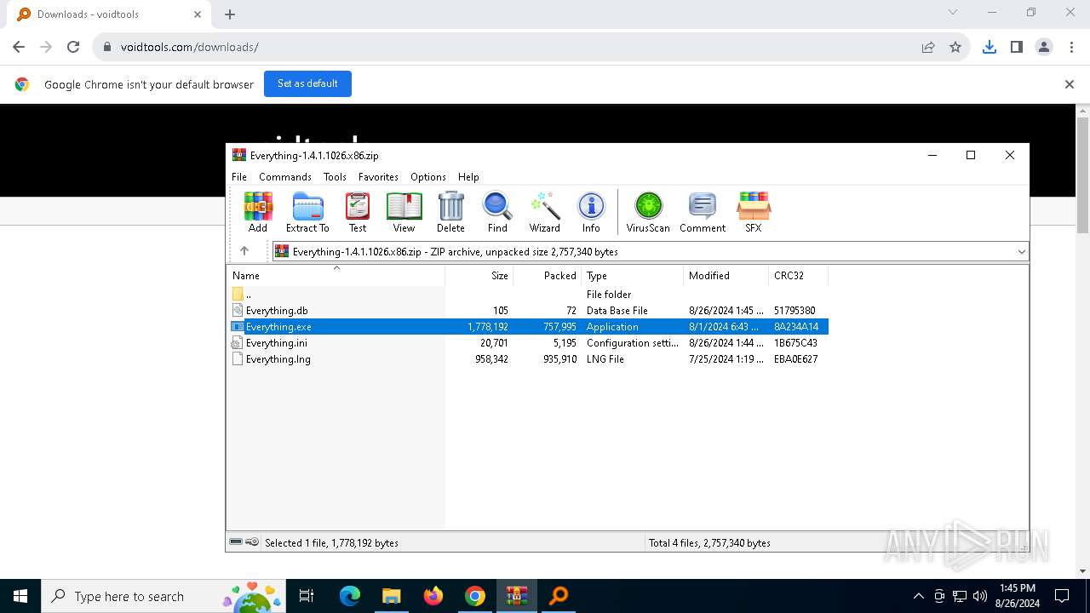Go up one folder level arrow
This screenshot has width=1090, height=613.
click(244, 251)
